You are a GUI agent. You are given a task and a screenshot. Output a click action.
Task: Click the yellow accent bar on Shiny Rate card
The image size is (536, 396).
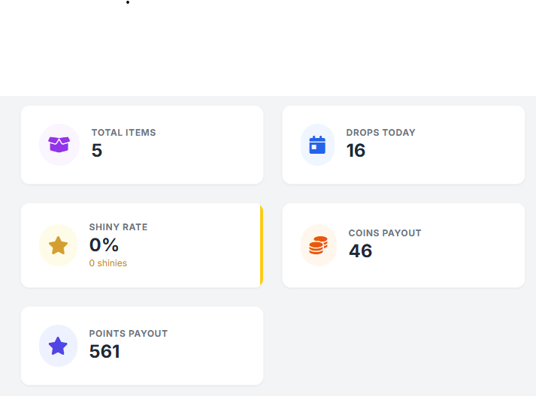pos(261,245)
